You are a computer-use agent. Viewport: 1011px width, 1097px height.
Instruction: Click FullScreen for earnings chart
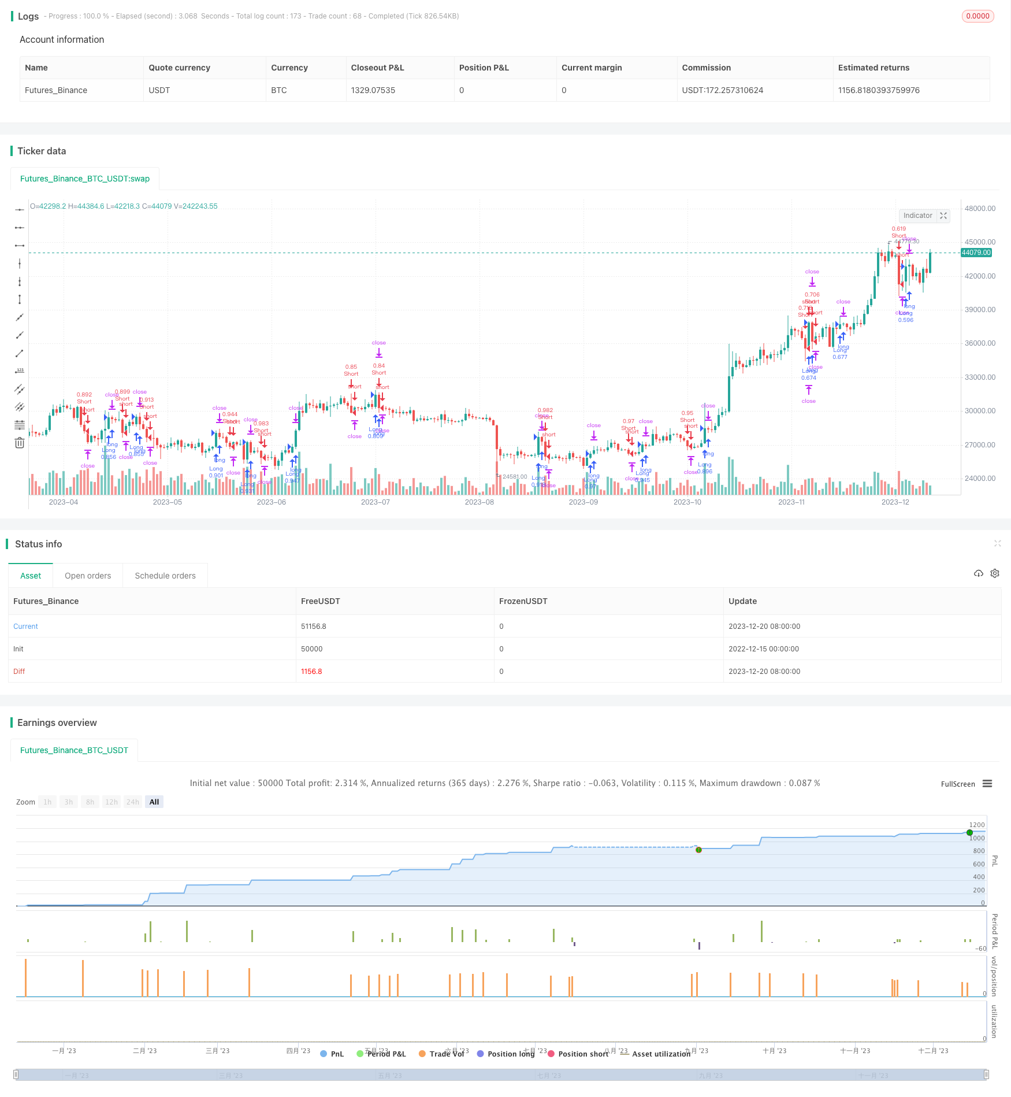958,784
